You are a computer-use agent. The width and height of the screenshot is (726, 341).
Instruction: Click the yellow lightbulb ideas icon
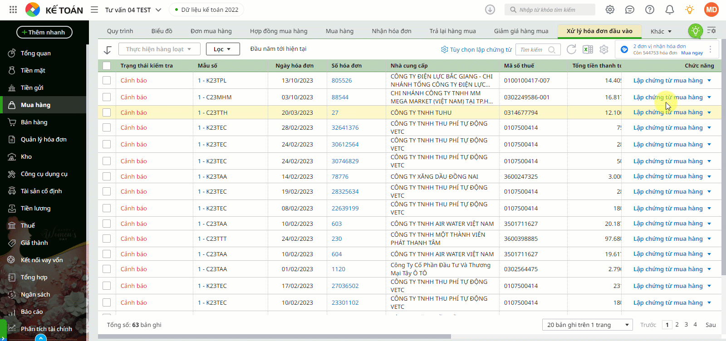click(690, 10)
